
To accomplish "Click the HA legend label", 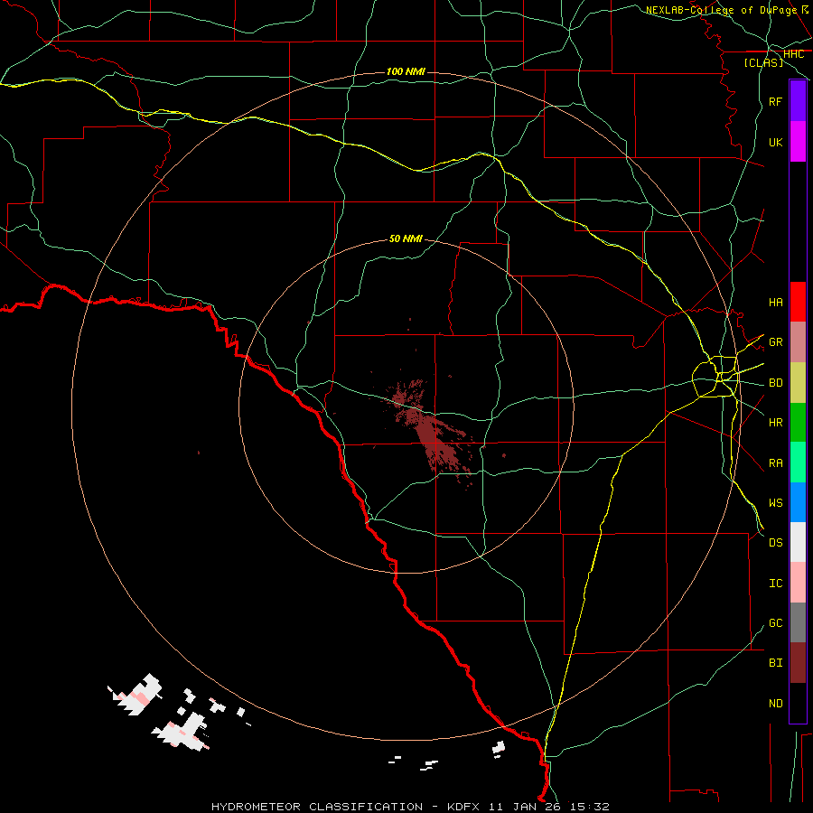I will [x=776, y=302].
